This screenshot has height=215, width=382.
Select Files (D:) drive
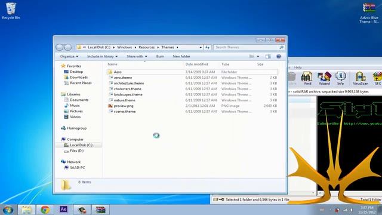tap(76, 150)
